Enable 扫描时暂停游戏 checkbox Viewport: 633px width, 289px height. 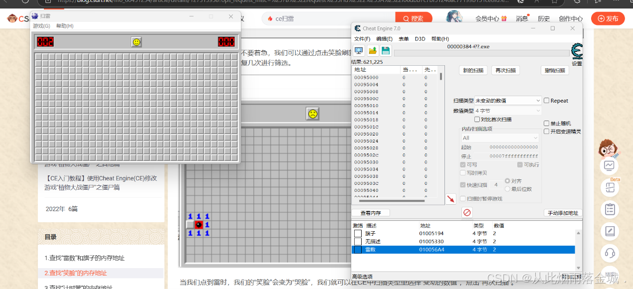coord(462,199)
